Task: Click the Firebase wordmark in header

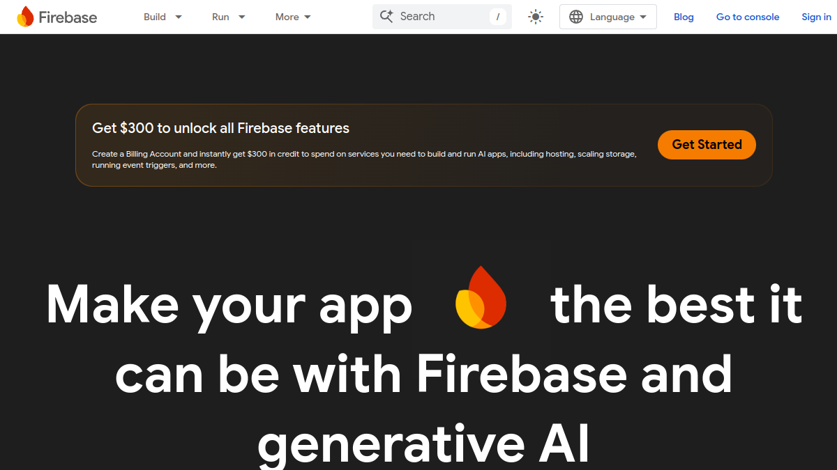Action: (x=68, y=17)
